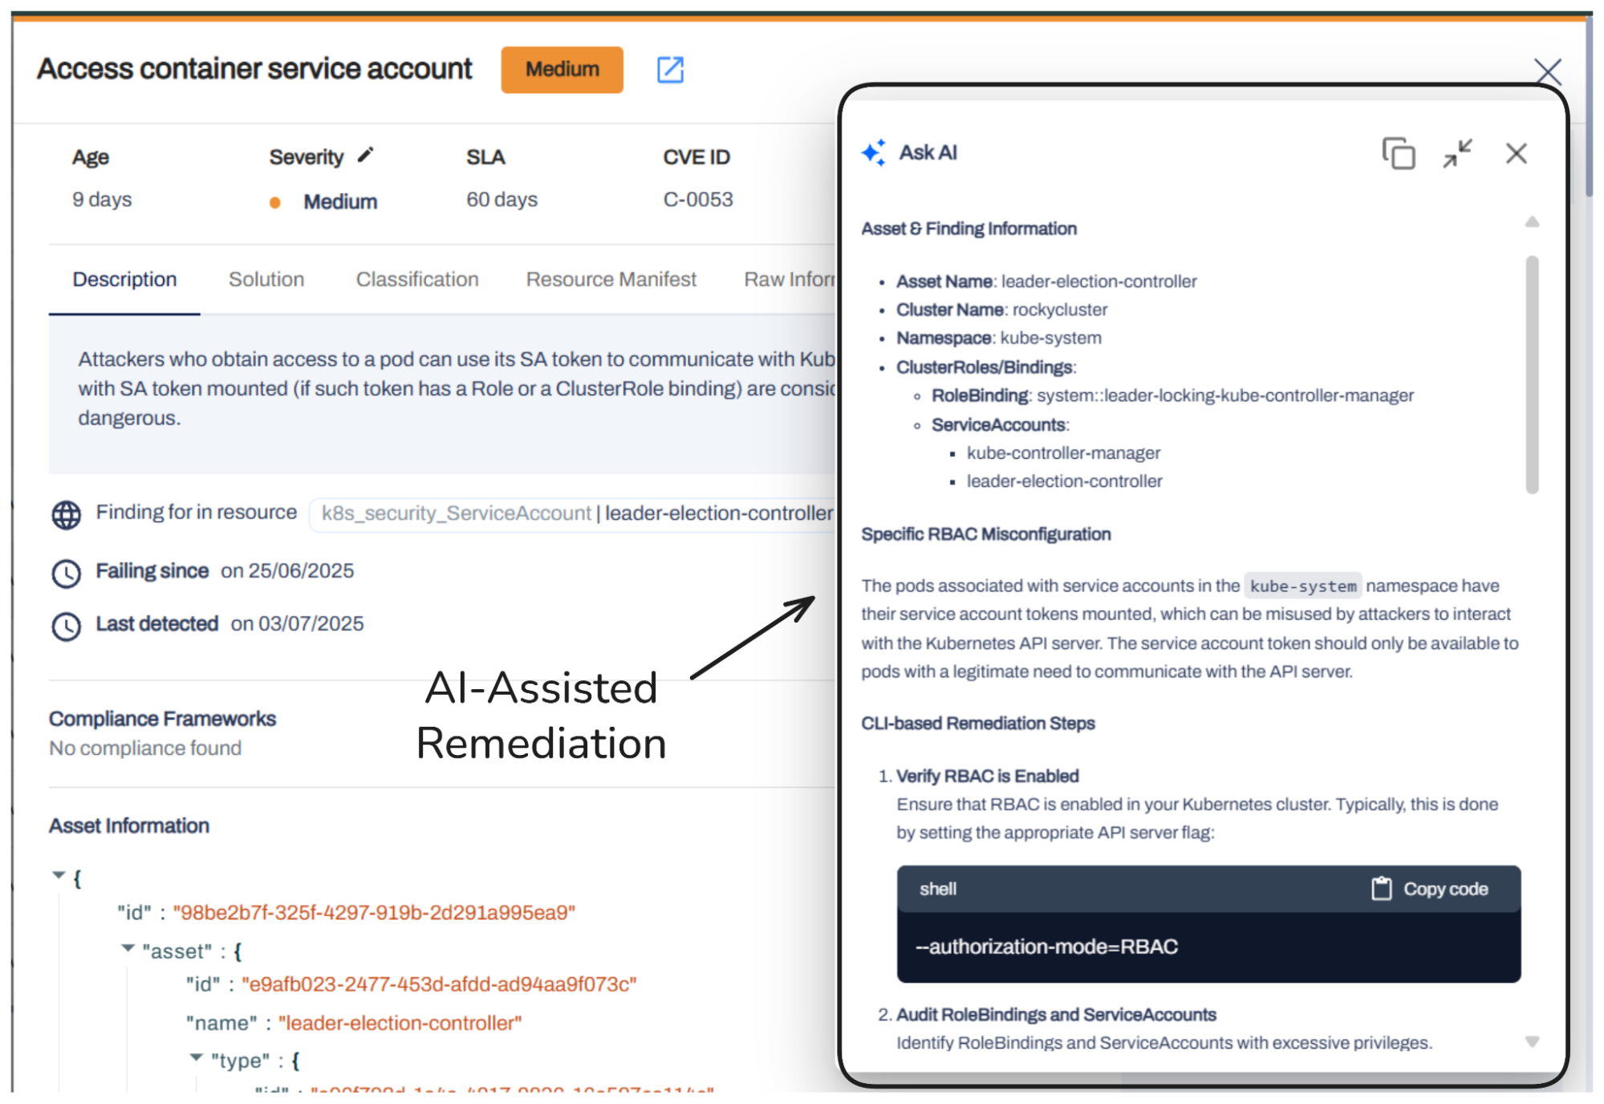Copy Ask AI response icon

(1398, 153)
